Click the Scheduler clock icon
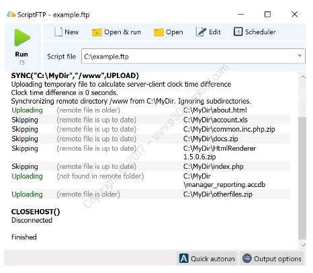Screen dimensions: 313x273 pyautogui.click(x=238, y=32)
